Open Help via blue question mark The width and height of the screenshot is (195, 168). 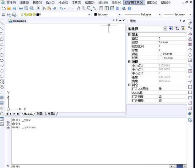click(x=129, y=9)
